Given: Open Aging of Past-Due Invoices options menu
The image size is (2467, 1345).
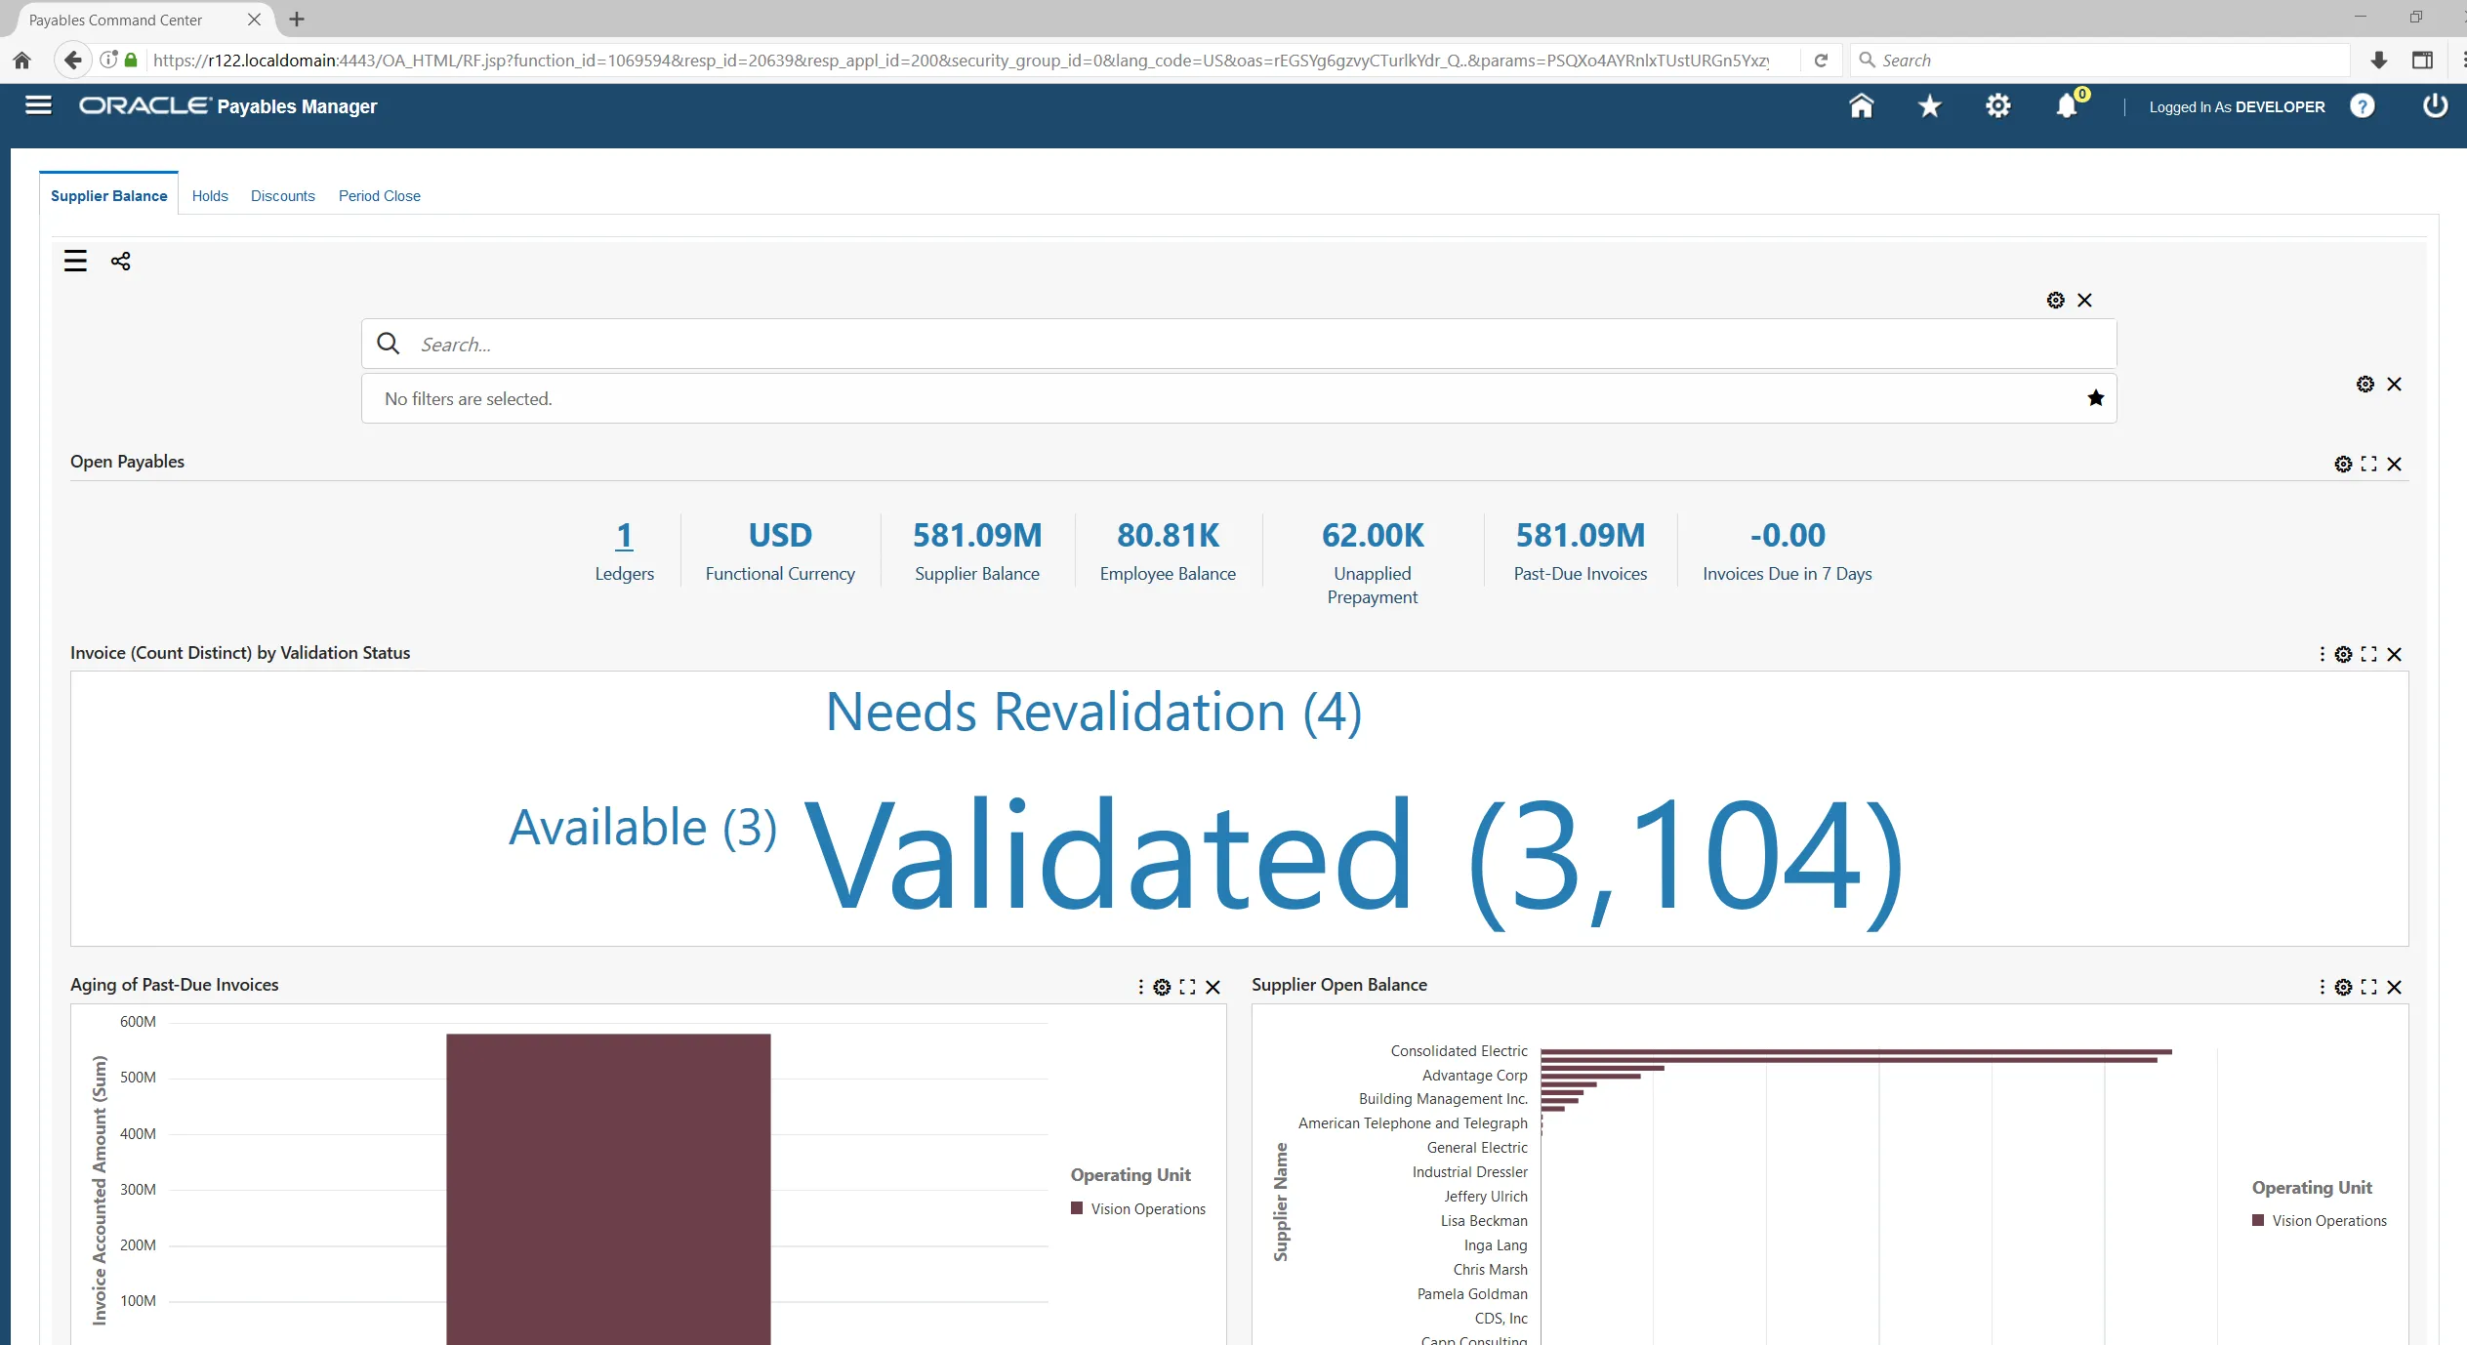Looking at the screenshot, I should 1140,987.
